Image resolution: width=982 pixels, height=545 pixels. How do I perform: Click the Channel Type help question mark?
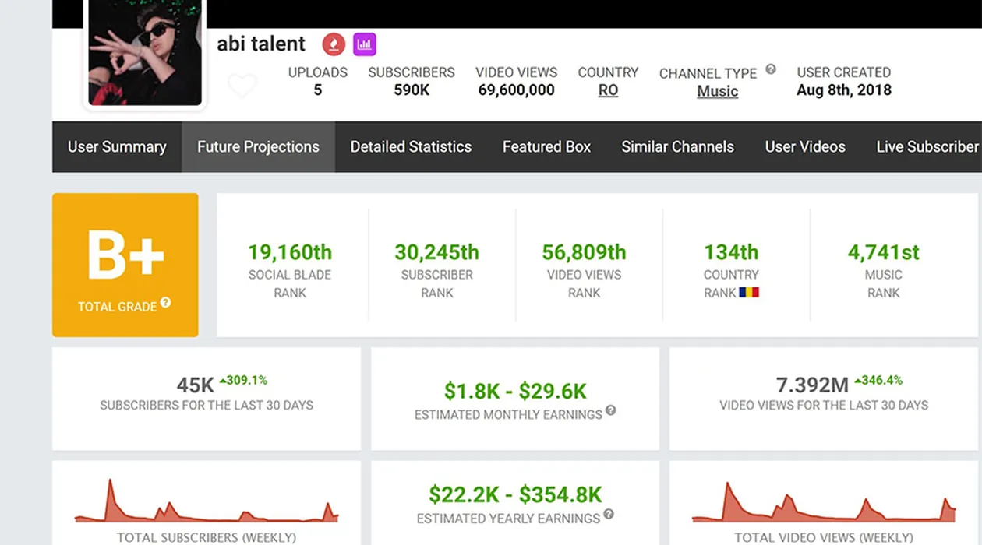[x=771, y=69]
